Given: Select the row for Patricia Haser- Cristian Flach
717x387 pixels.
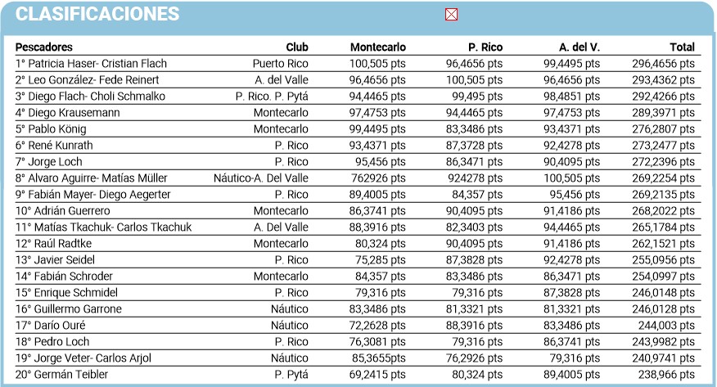Looking at the screenshot, I should pos(92,64).
